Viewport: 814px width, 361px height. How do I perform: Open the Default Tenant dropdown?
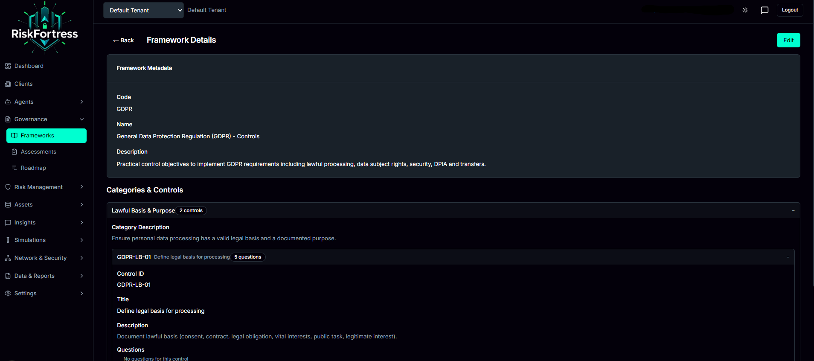click(x=143, y=10)
